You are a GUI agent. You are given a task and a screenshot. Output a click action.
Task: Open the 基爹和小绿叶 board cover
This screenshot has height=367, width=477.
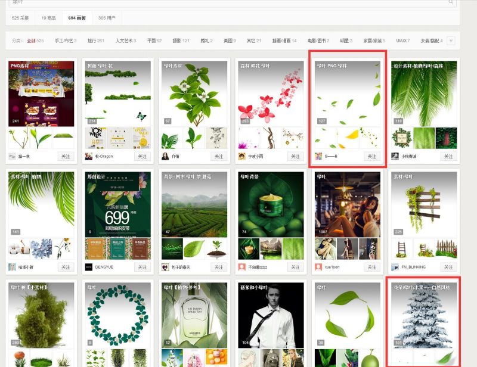(x=271, y=315)
